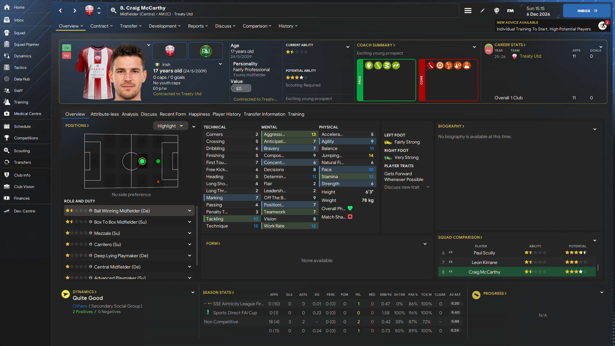Screen dimensions: 615x346
Task: Toggle the Hol status badge
Action: pyautogui.click(x=66, y=55)
